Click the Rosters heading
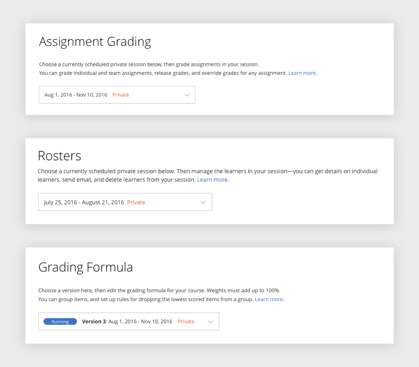The width and height of the screenshot is (419, 367). [x=60, y=156]
